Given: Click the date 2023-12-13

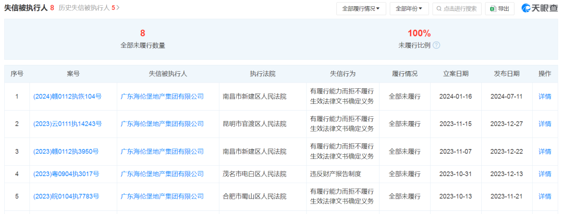Looking at the screenshot, I should pos(506,174).
